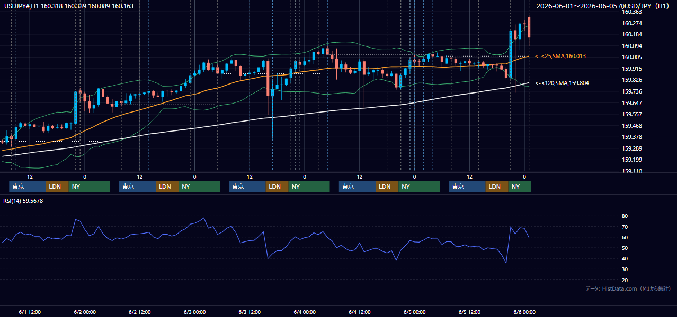Viewport: 677px width, 317px height.
Task: Click price axis value 159.736
Action: click(632, 91)
